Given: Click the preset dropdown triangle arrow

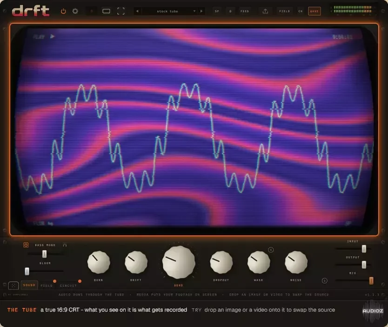Looking at the screenshot, I should [x=194, y=11].
